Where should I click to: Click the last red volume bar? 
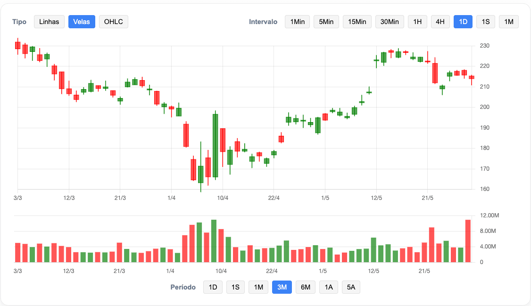pyautogui.click(x=468, y=241)
